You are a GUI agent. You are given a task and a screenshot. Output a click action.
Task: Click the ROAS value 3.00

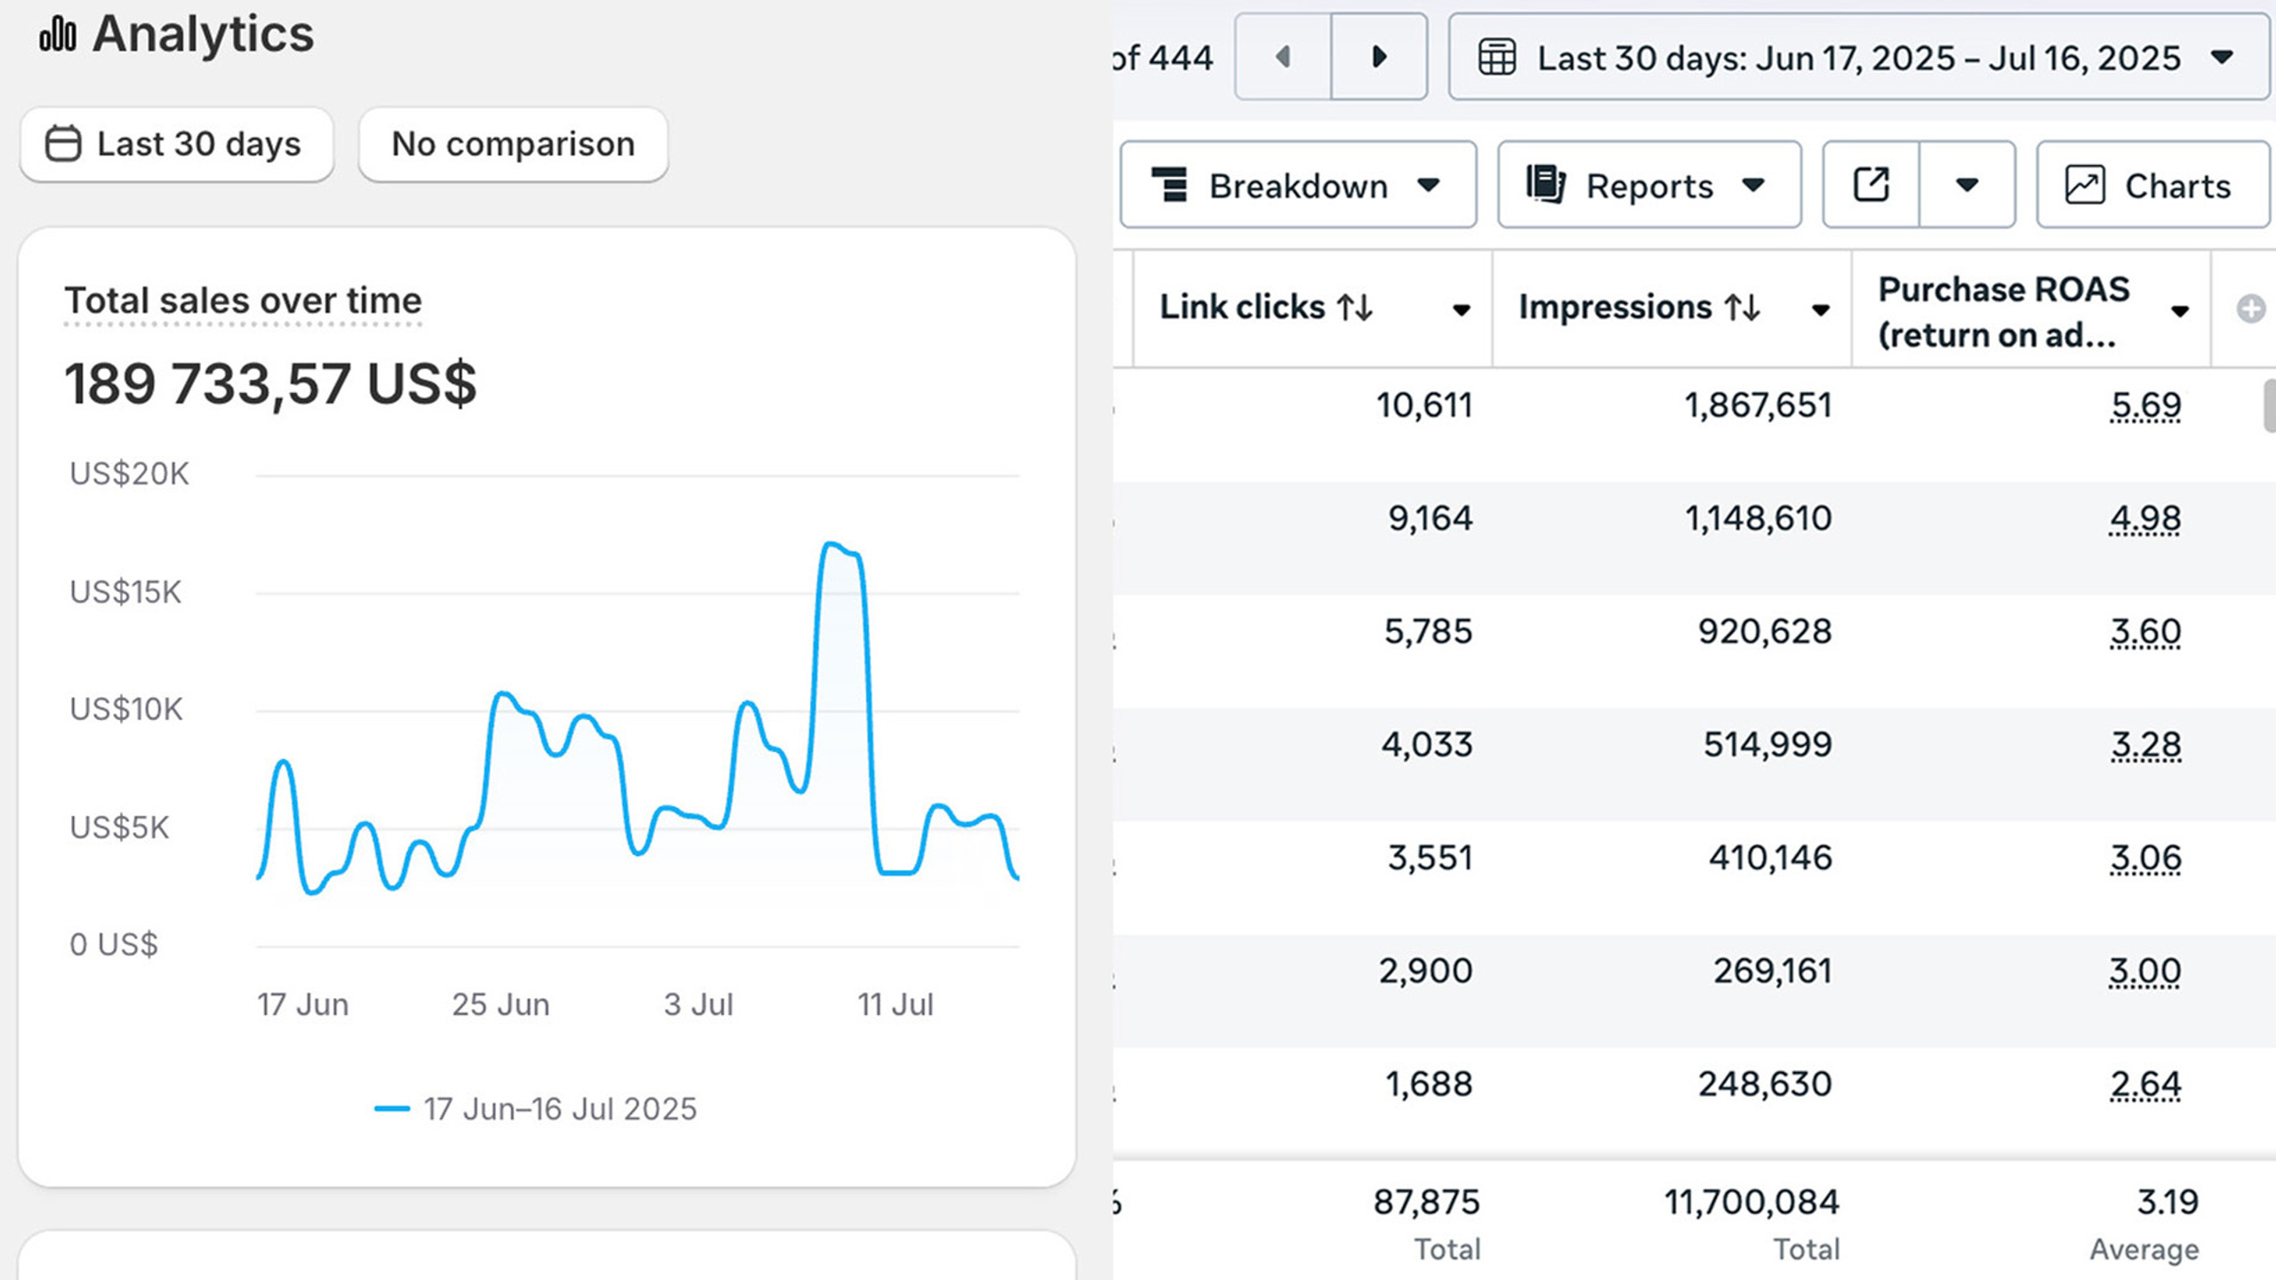[x=2145, y=971]
